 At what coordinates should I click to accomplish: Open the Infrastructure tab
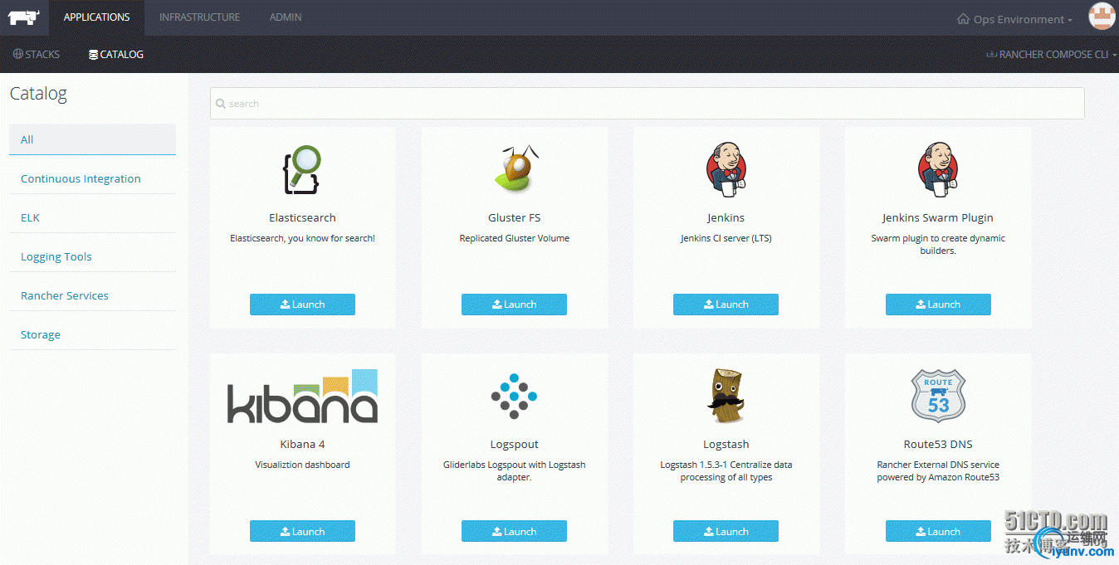[x=199, y=17]
